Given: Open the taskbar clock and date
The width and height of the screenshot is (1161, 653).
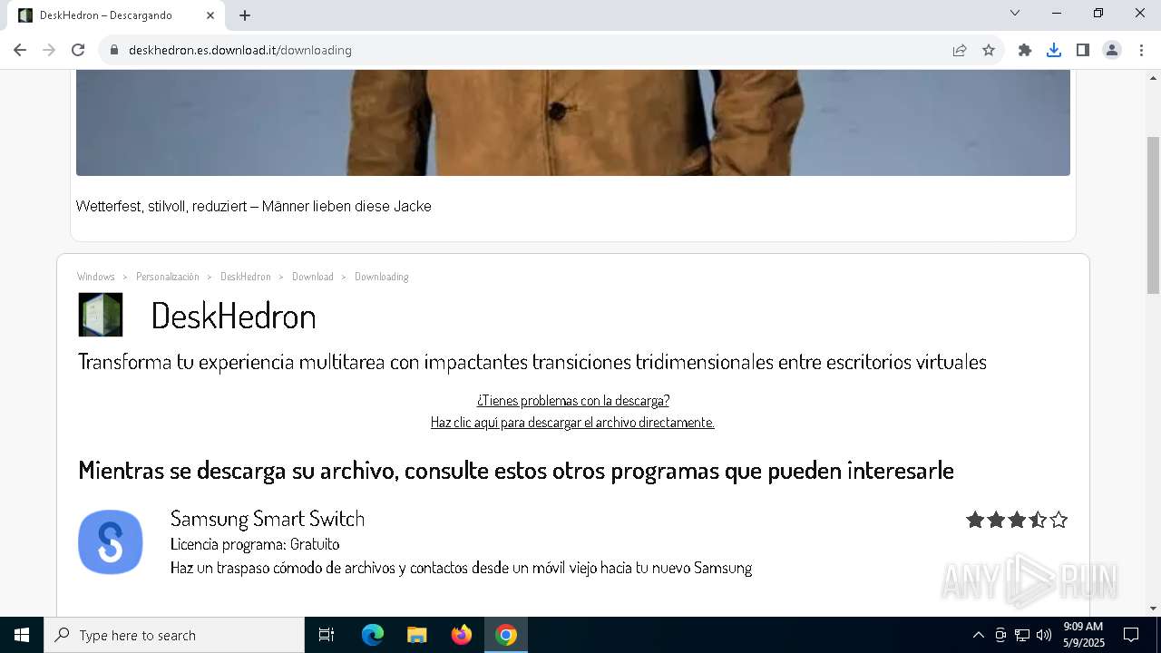Looking at the screenshot, I should point(1083,635).
